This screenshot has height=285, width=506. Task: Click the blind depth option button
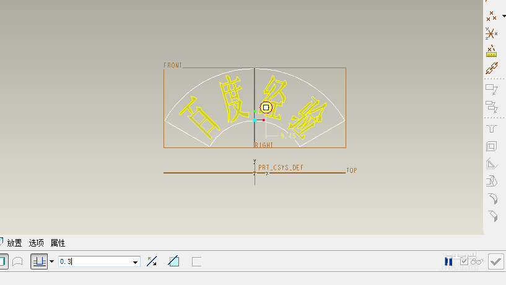click(39, 261)
